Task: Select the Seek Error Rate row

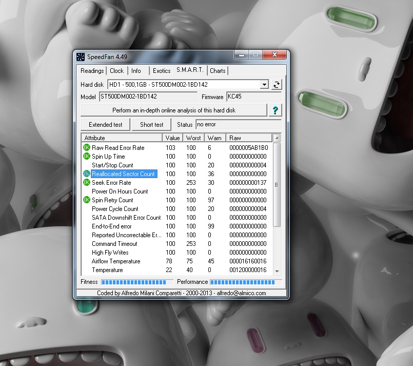Action: (176, 182)
